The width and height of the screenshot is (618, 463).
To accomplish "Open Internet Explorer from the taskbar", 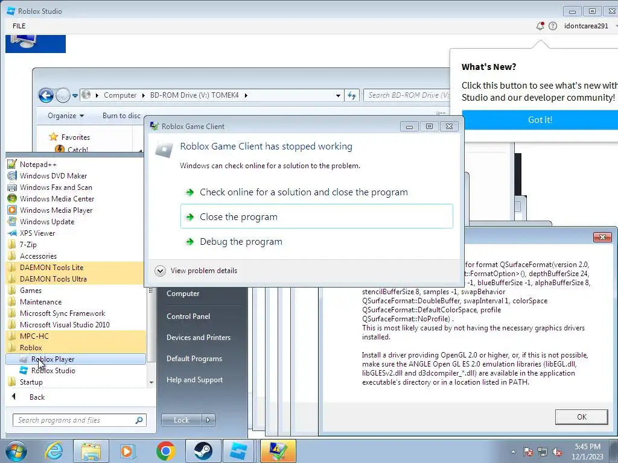I will pyautogui.click(x=54, y=451).
